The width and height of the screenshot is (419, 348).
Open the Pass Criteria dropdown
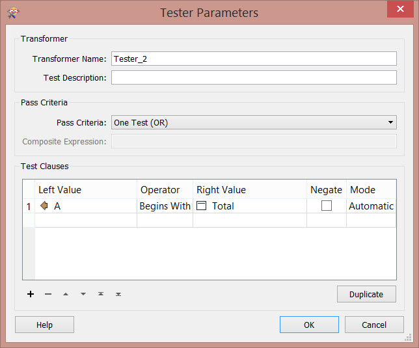[x=254, y=122]
